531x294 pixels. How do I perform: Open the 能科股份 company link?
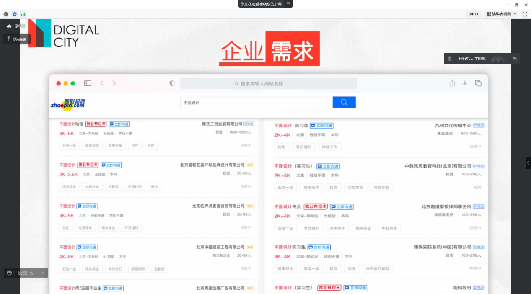[x=462, y=288]
